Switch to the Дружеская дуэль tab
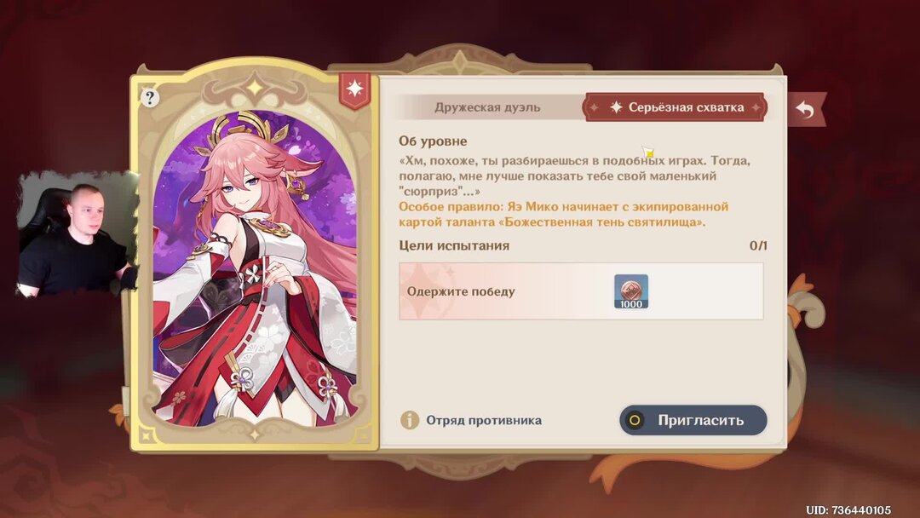 click(487, 107)
